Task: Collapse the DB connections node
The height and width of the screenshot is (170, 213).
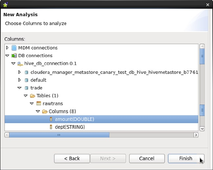Action: [x=8, y=55]
